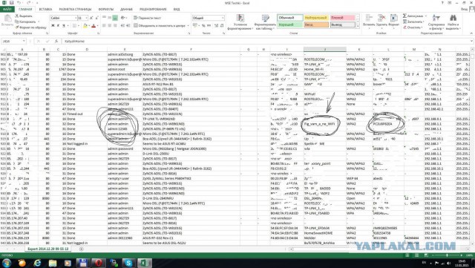475x268 pixels.
Task: Toggle Wrap Text (Перенести текст)
Action: 147,19
